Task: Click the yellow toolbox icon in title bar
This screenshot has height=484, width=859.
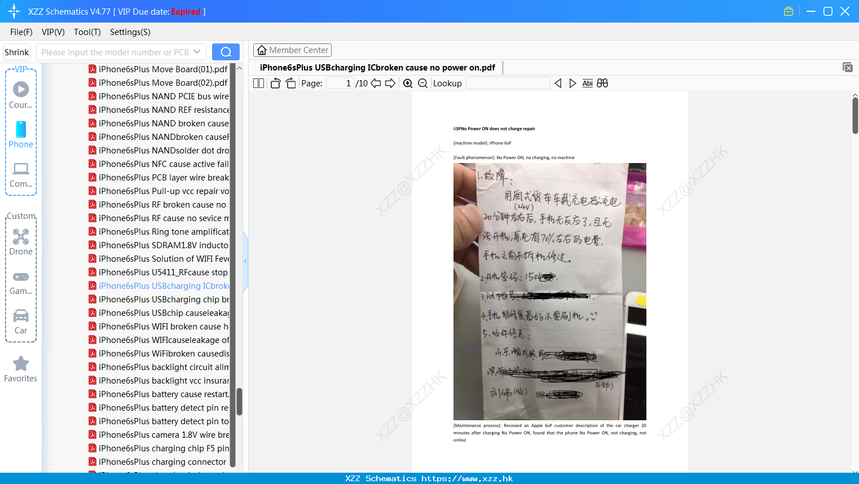Action: (x=788, y=11)
